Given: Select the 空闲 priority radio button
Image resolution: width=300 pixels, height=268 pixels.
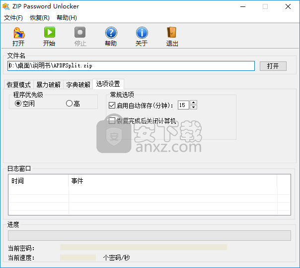Looking at the screenshot, I should [x=18, y=104].
